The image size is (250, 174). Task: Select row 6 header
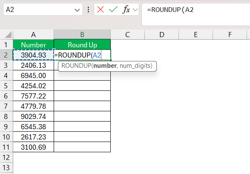pyautogui.click(x=6, y=96)
